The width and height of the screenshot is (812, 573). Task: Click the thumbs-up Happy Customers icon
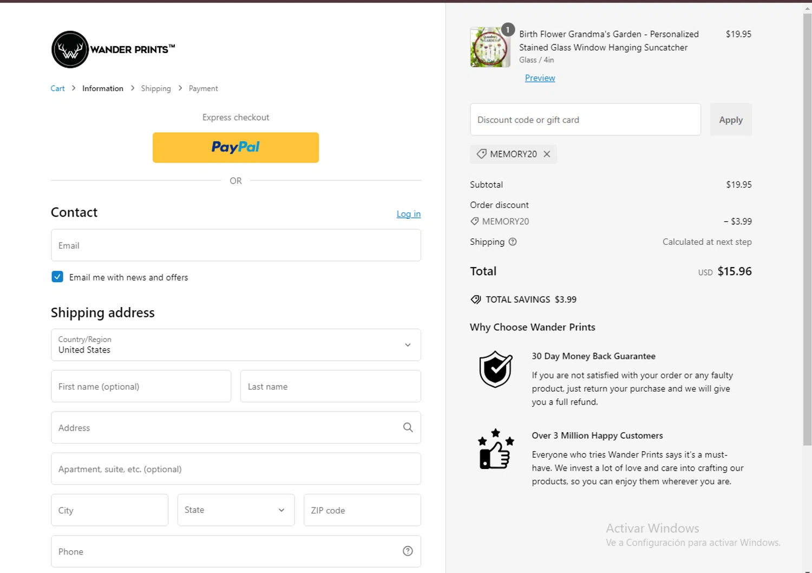pos(495,450)
